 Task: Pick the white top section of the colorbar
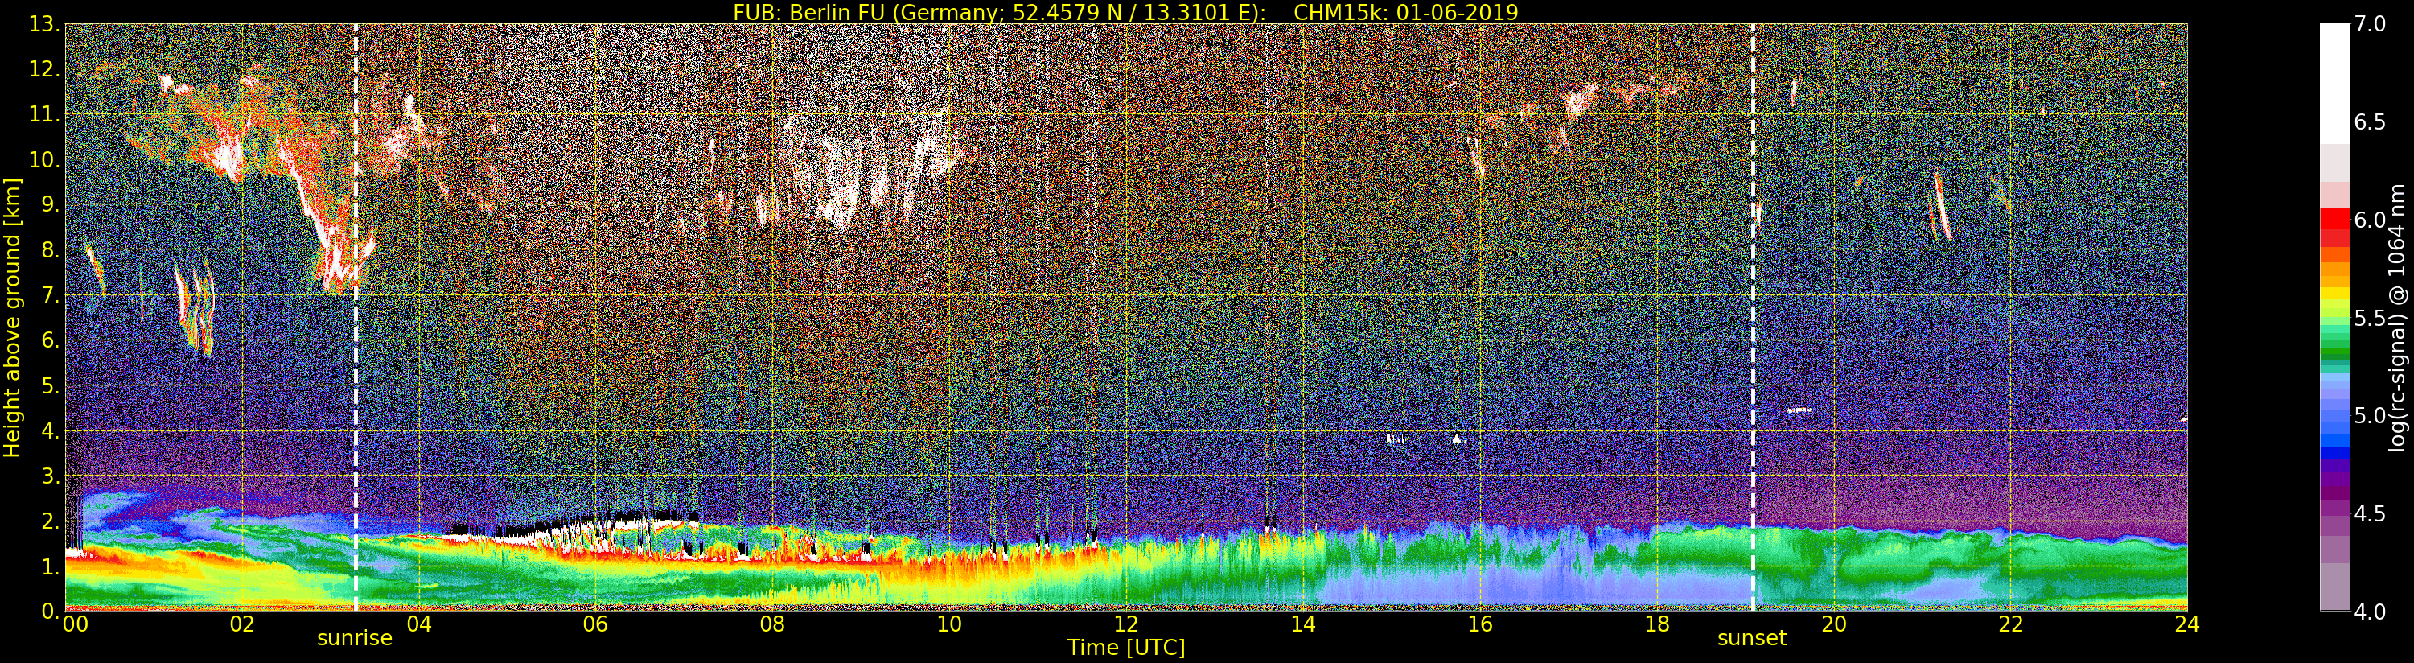pyautogui.click(x=2334, y=84)
